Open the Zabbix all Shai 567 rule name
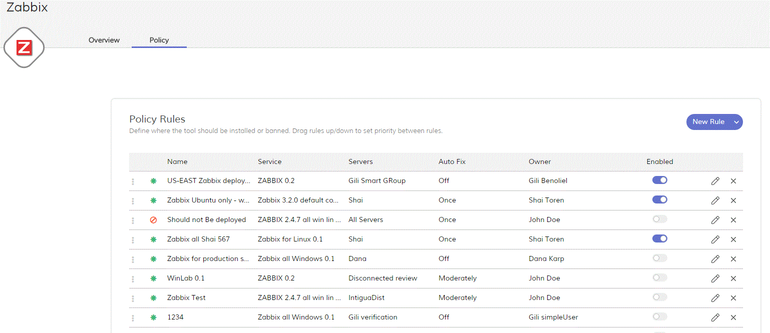 pyautogui.click(x=198, y=239)
